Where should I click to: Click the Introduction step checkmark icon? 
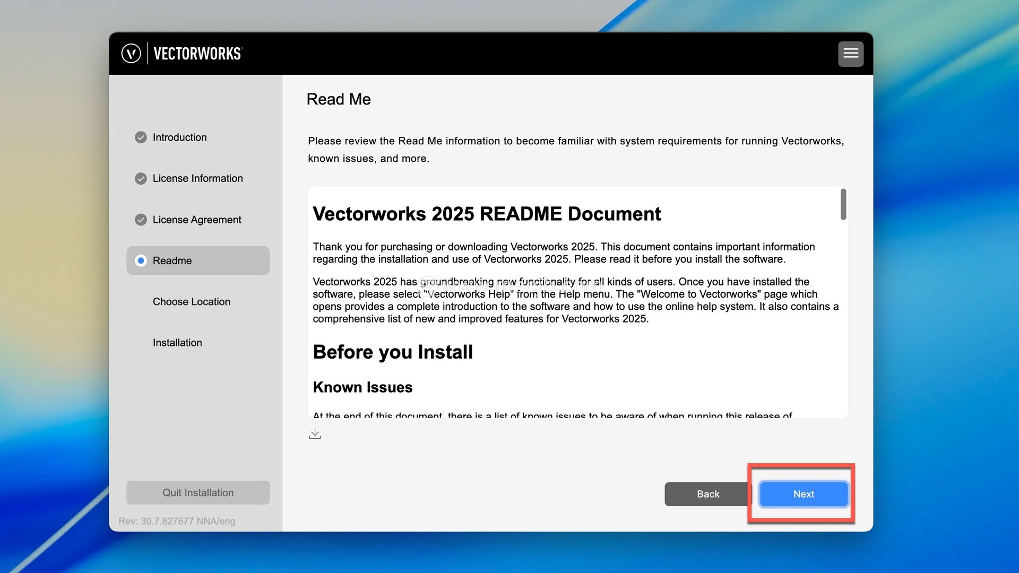[x=141, y=137]
